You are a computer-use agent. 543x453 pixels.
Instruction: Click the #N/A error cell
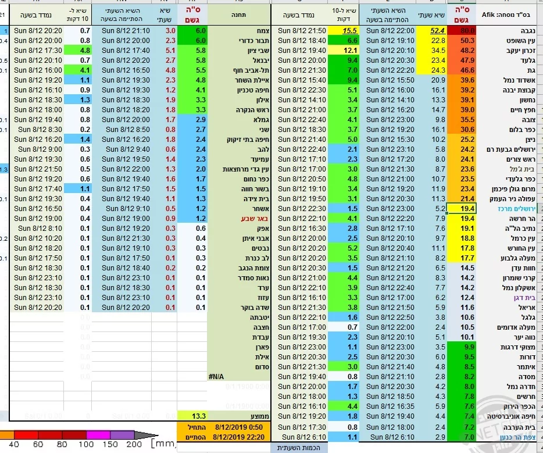pos(217,377)
